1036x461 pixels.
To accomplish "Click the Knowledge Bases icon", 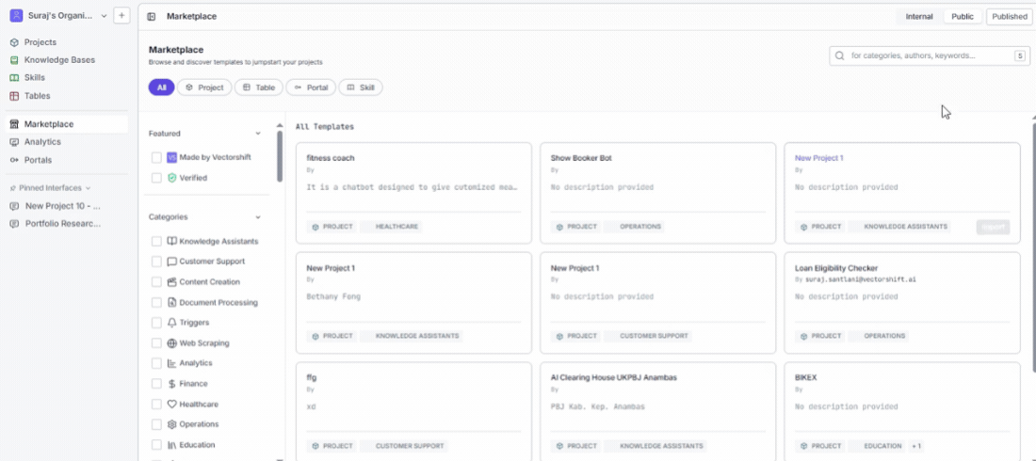I will tap(14, 60).
